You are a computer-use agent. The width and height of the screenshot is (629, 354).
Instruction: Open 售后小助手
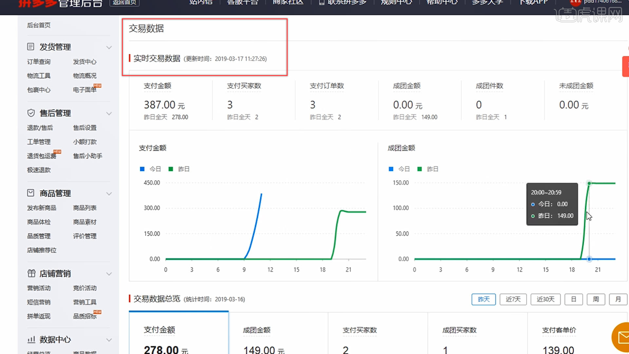pyautogui.click(x=87, y=156)
